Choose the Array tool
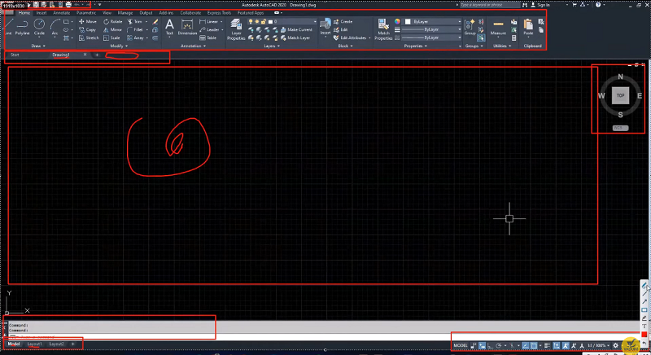 pyautogui.click(x=135, y=37)
